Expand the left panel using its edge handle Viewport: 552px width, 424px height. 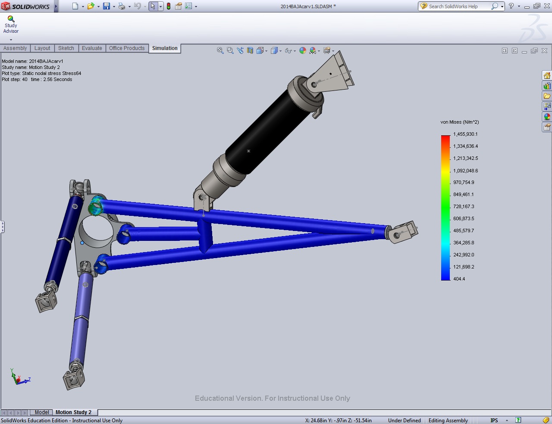(x=2, y=227)
